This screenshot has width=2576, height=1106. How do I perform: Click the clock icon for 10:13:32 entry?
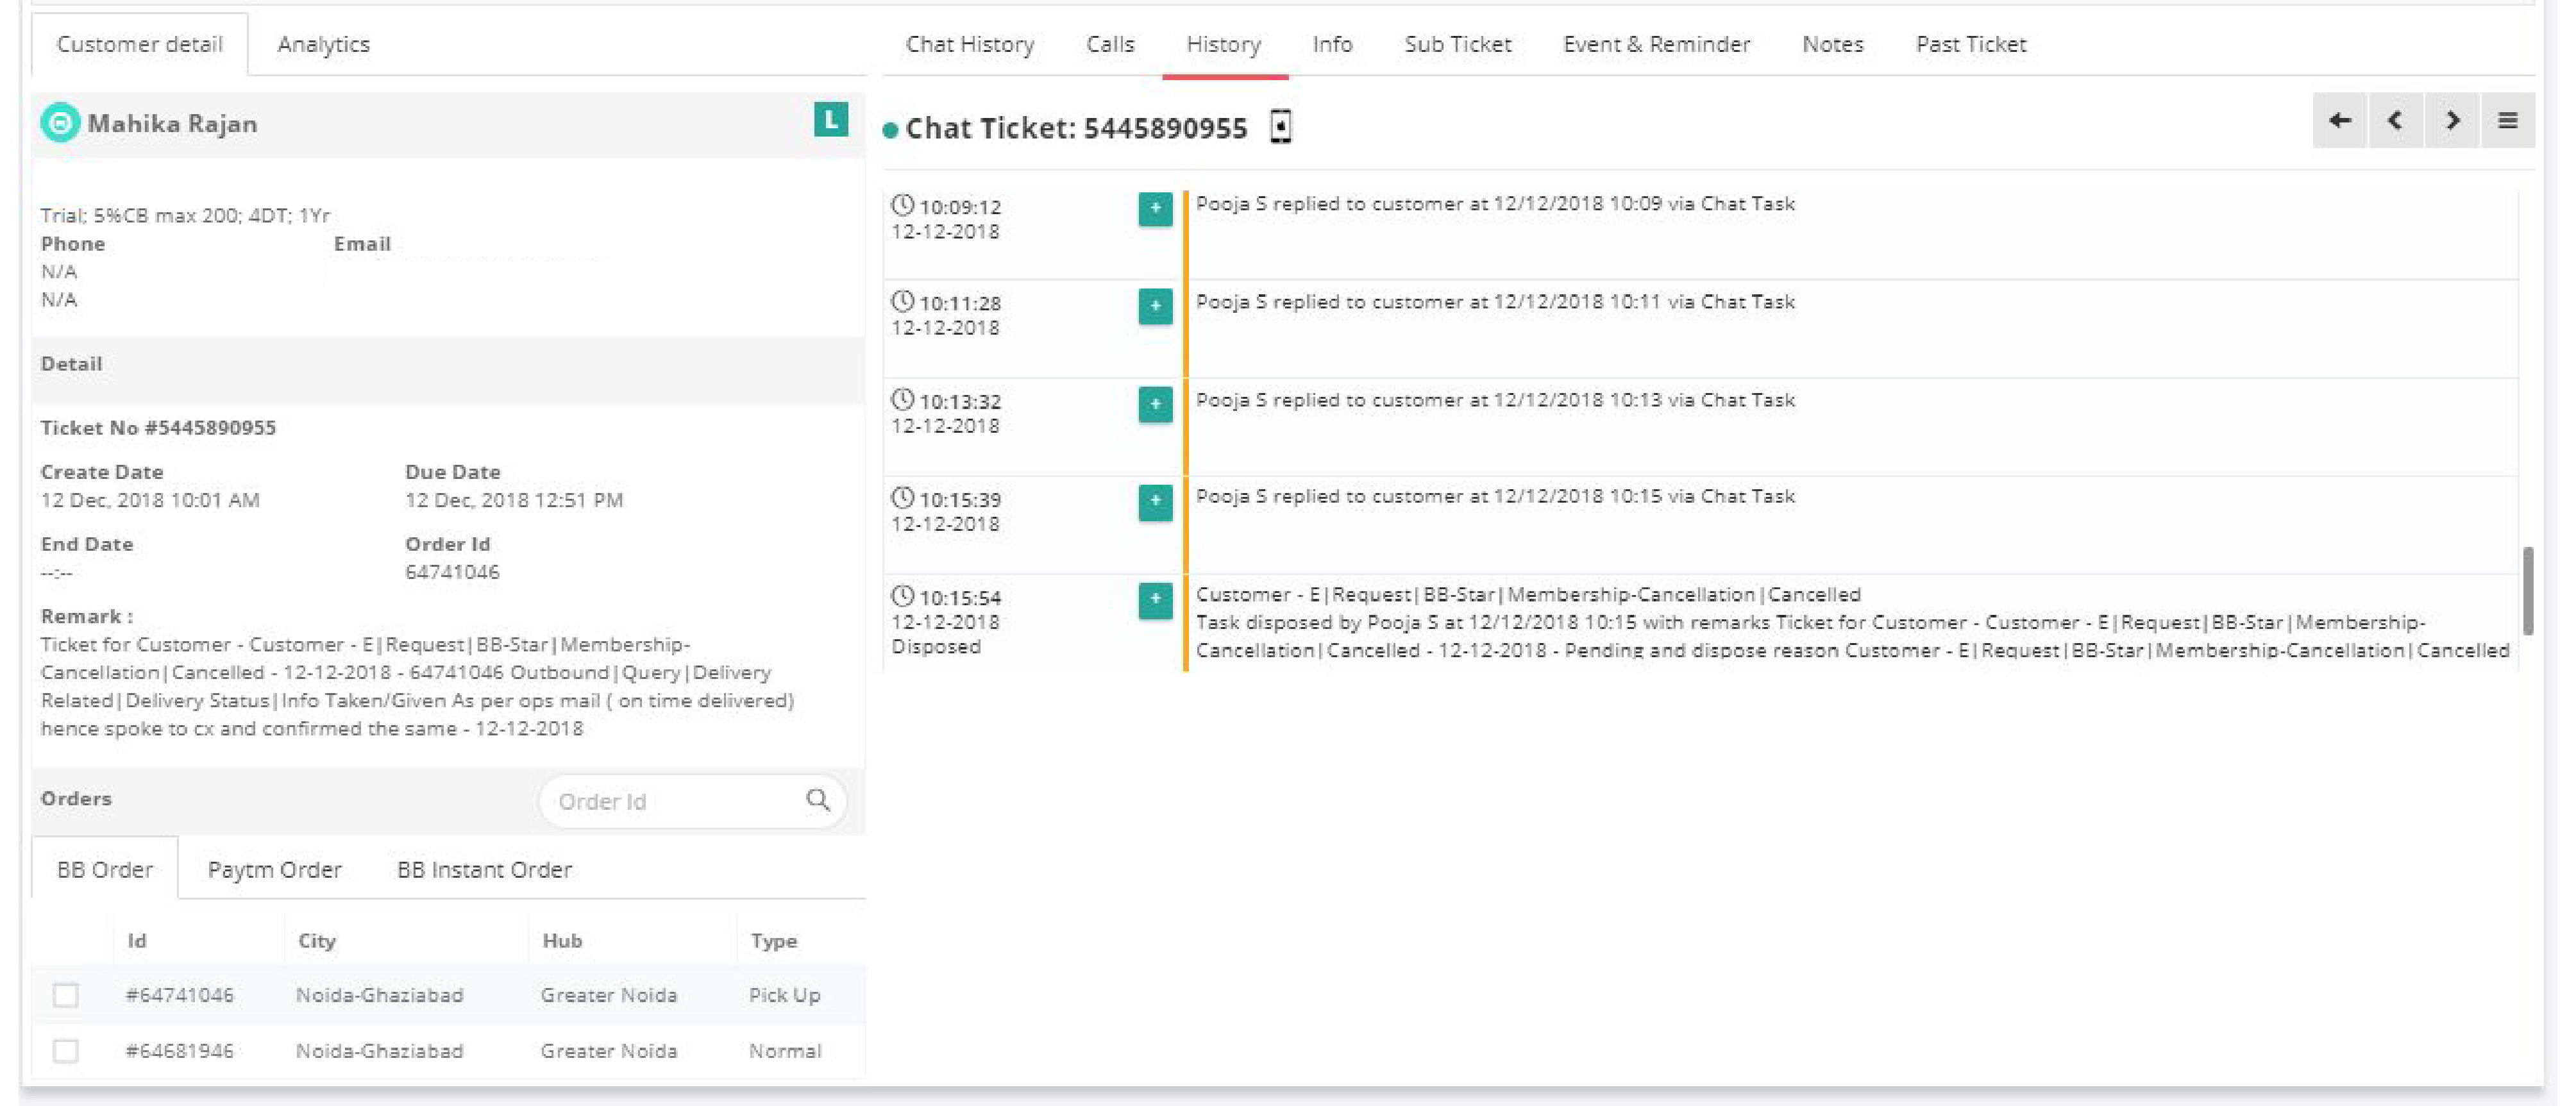coord(902,399)
